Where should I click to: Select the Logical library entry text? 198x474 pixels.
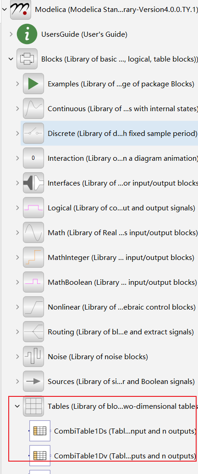tap(121, 208)
